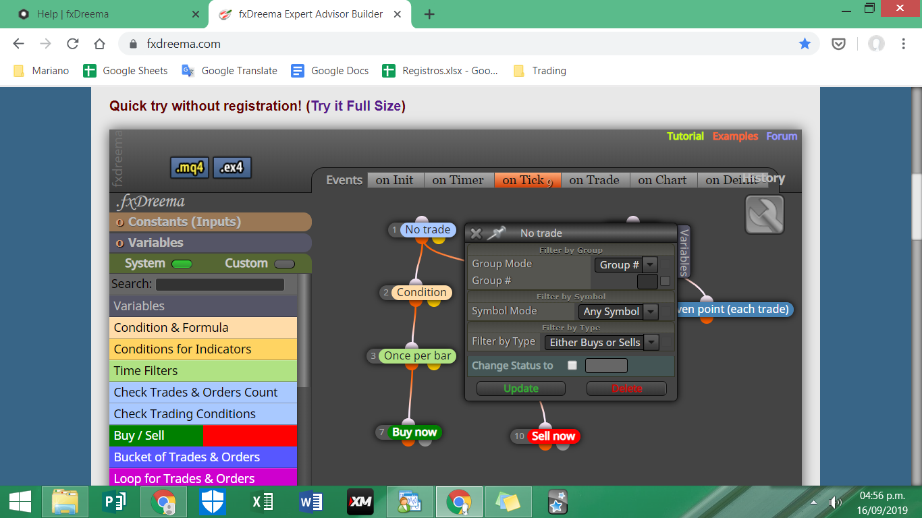Viewport: 922px width, 518px height.
Task: Select the Buy now block
Action: coord(414,432)
